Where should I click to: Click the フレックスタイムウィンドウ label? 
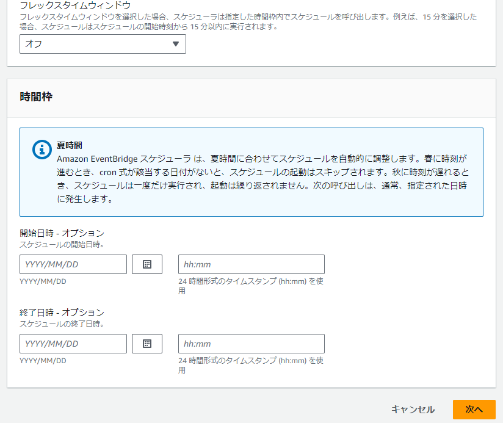75,5
